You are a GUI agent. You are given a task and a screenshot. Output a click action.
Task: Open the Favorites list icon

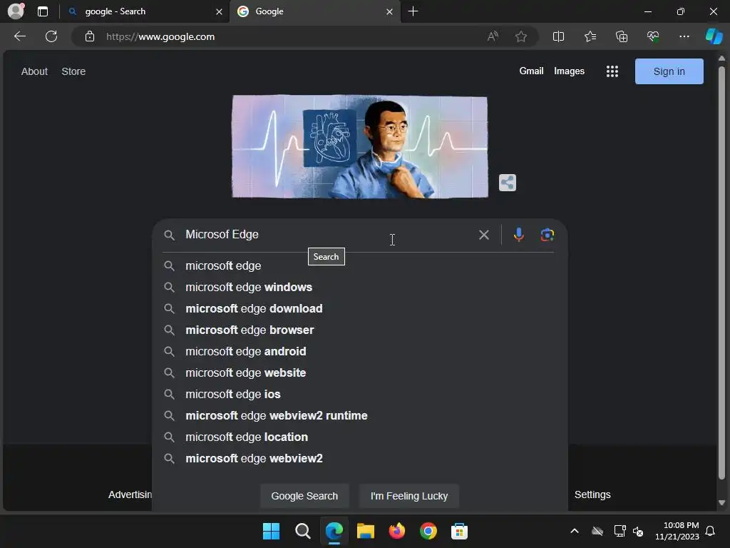[x=590, y=36]
